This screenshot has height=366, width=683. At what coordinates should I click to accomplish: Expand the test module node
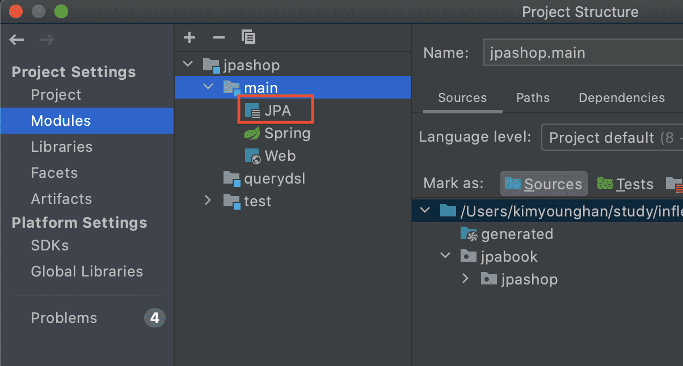[x=208, y=201]
